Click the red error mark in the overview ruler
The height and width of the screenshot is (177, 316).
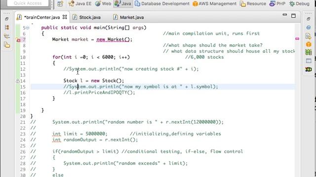pos(297,39)
